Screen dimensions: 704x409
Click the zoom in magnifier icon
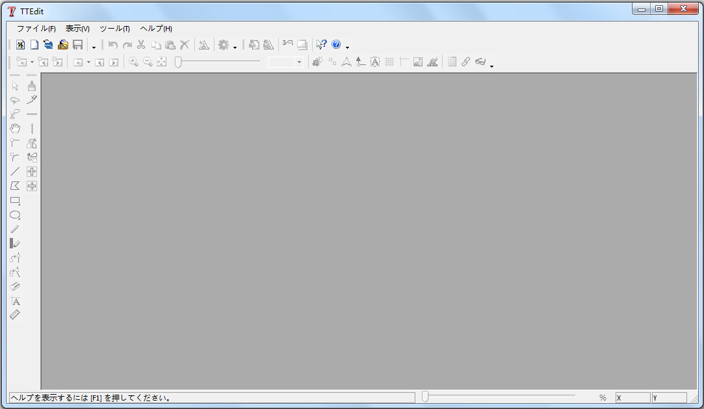click(x=133, y=62)
